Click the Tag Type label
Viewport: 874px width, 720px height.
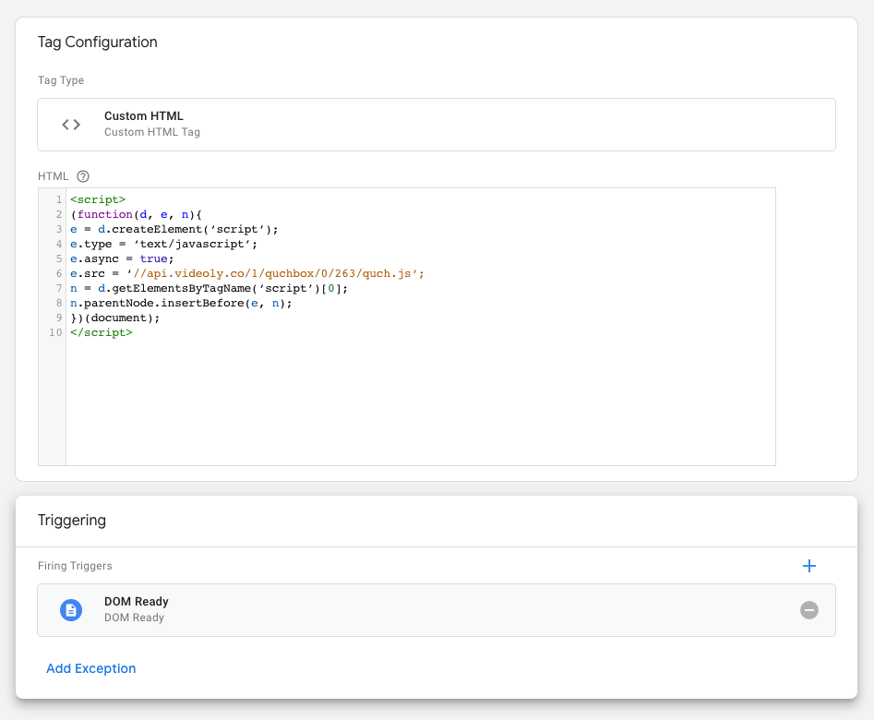61,80
